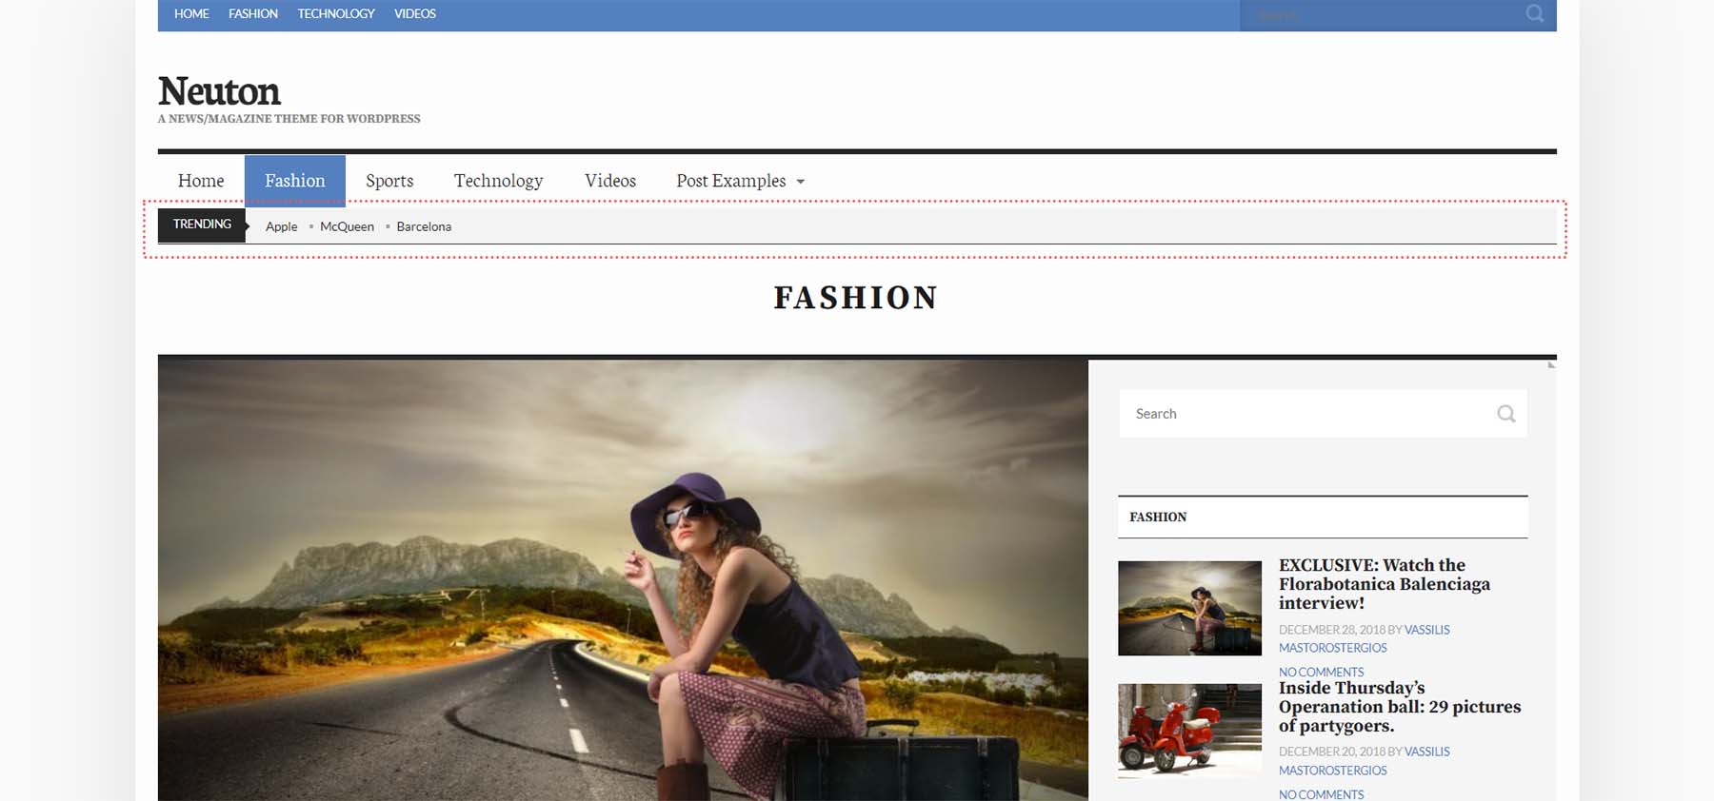This screenshot has height=801, width=1714.
Task: Open the Videos main menu item
Action: click(x=610, y=181)
